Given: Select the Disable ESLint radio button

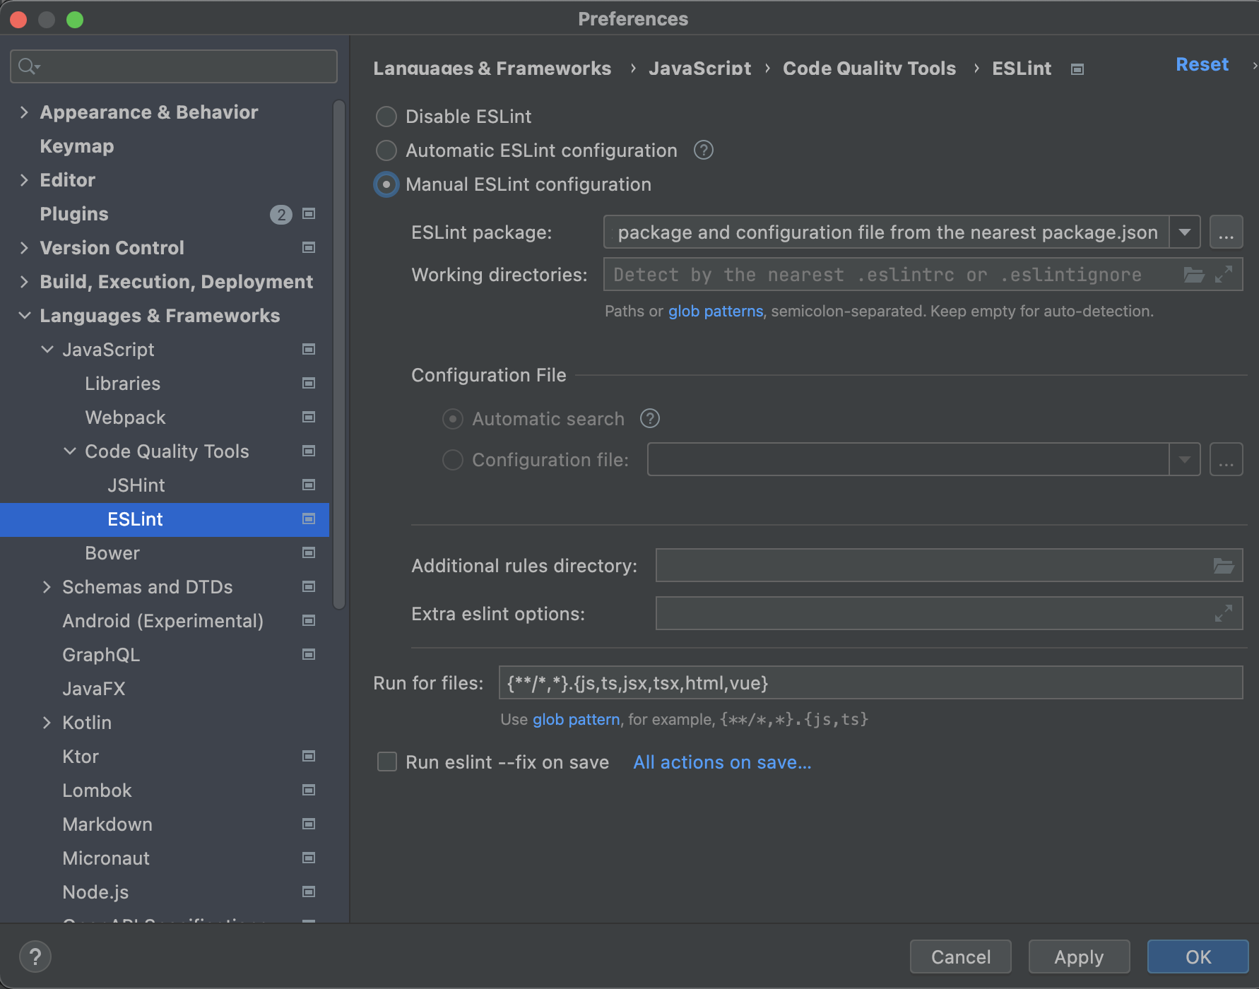Looking at the screenshot, I should (386, 117).
